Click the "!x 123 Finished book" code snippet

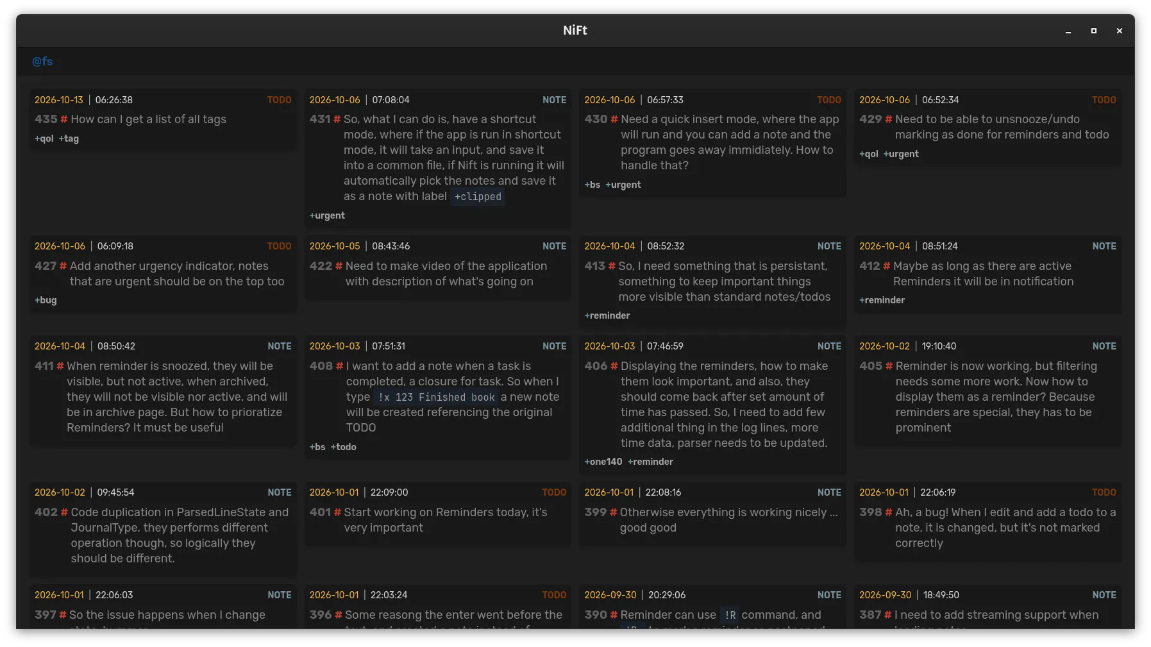pos(436,398)
